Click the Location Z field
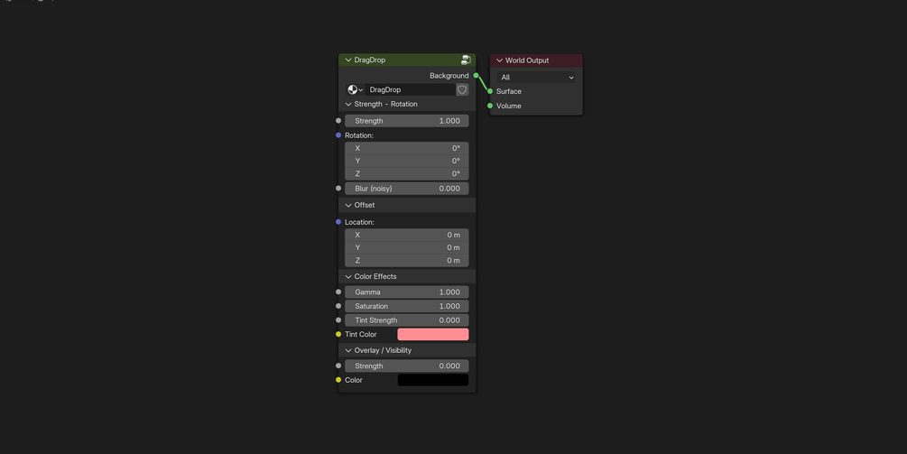 [407, 260]
